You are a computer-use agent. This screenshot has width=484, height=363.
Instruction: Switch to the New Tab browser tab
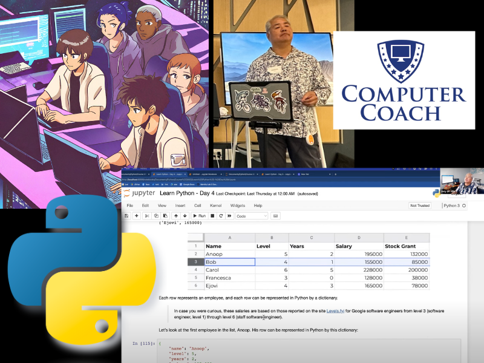coord(313,174)
